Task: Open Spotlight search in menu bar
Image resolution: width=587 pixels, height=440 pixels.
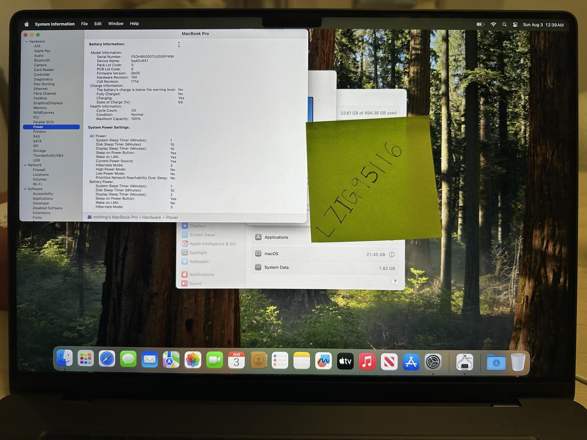Action: click(x=504, y=24)
